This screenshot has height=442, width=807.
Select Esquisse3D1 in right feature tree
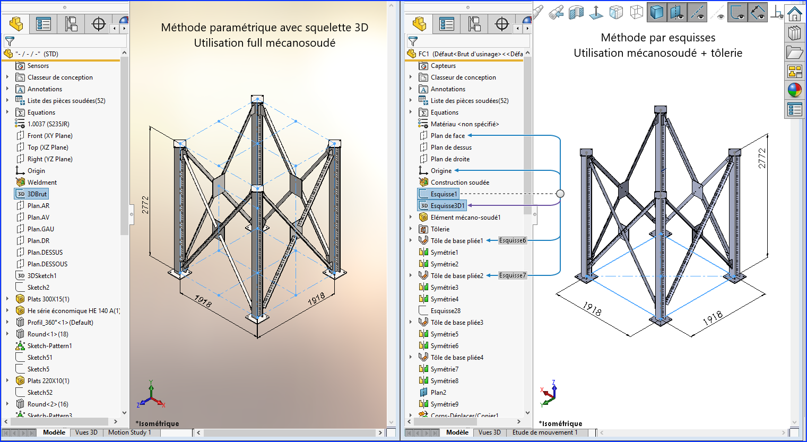click(442, 206)
